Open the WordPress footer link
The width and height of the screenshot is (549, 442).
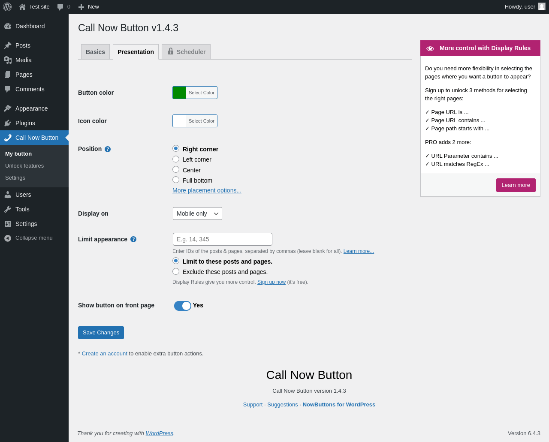pyautogui.click(x=160, y=433)
